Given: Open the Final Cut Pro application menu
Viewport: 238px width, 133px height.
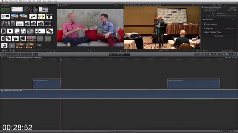Looking at the screenshot, I should pyautogui.click(x=9, y=1).
